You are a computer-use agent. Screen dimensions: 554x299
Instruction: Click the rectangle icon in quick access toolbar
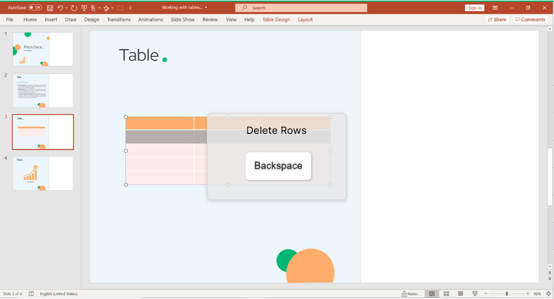pyautogui.click(x=121, y=8)
